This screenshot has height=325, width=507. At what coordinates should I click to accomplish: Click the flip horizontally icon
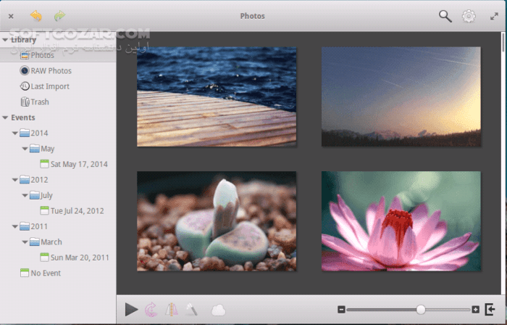coord(172,310)
